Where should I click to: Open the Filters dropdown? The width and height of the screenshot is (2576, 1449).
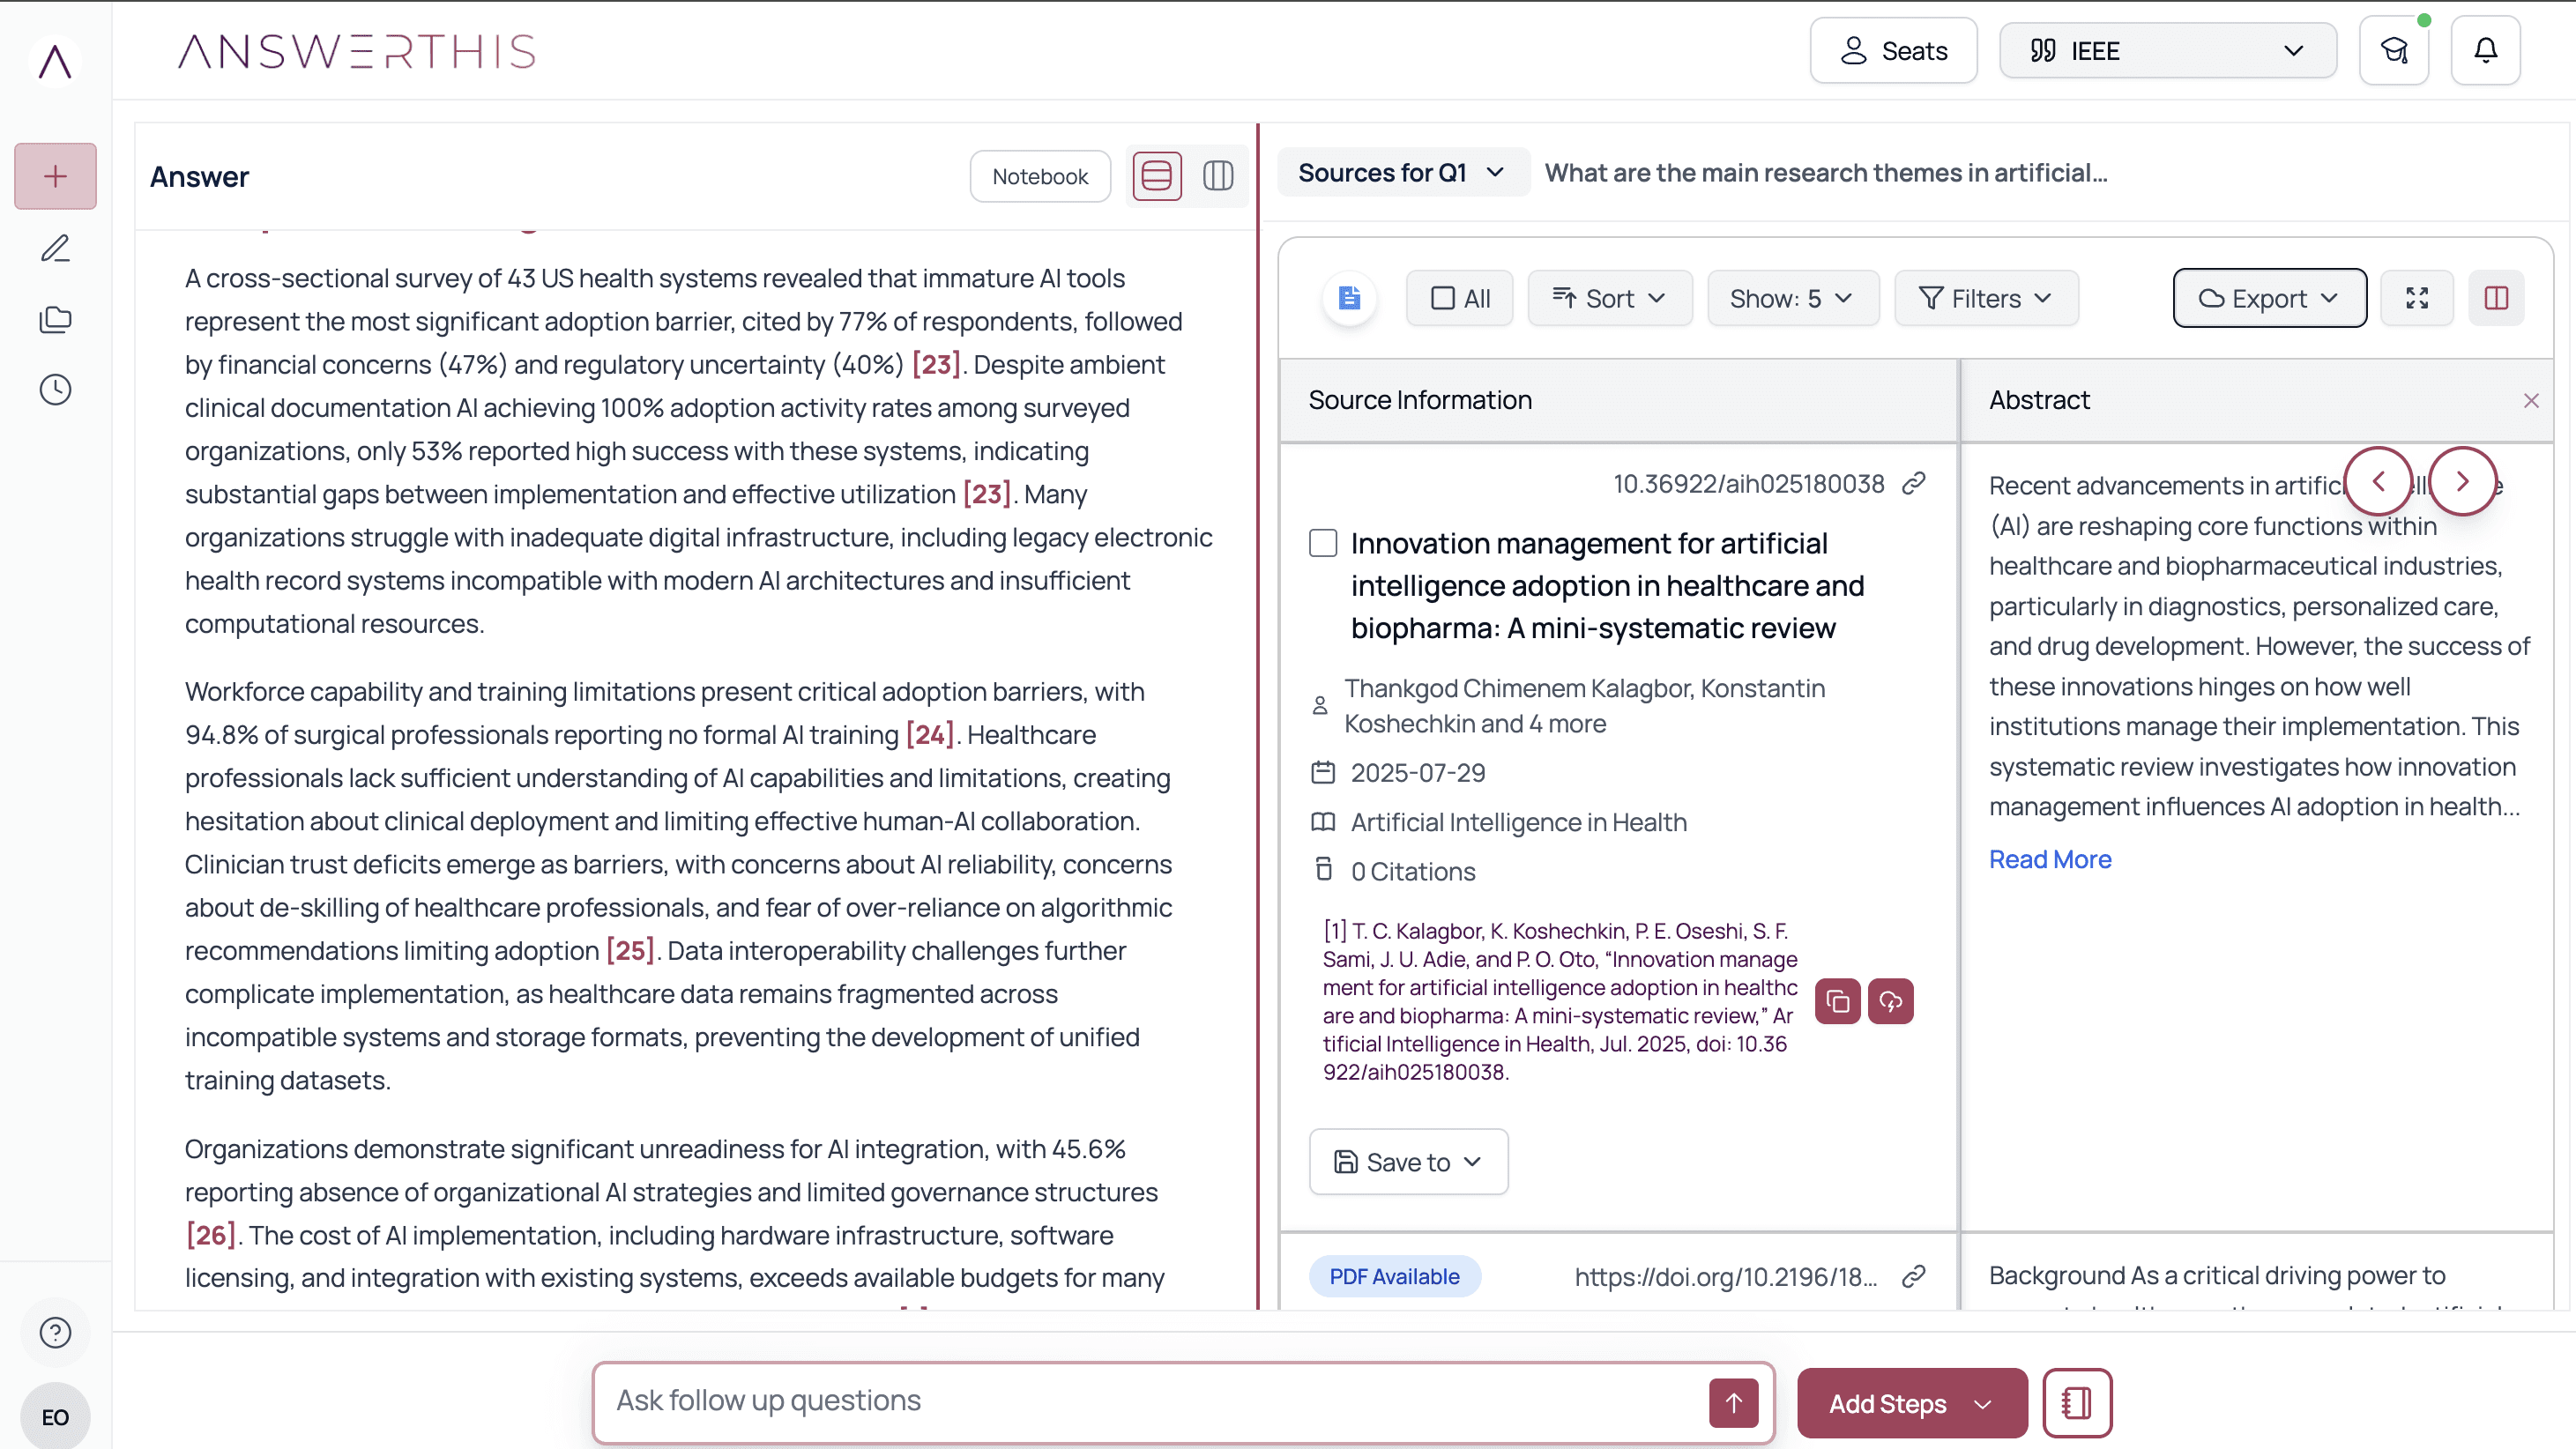pyautogui.click(x=1986, y=298)
